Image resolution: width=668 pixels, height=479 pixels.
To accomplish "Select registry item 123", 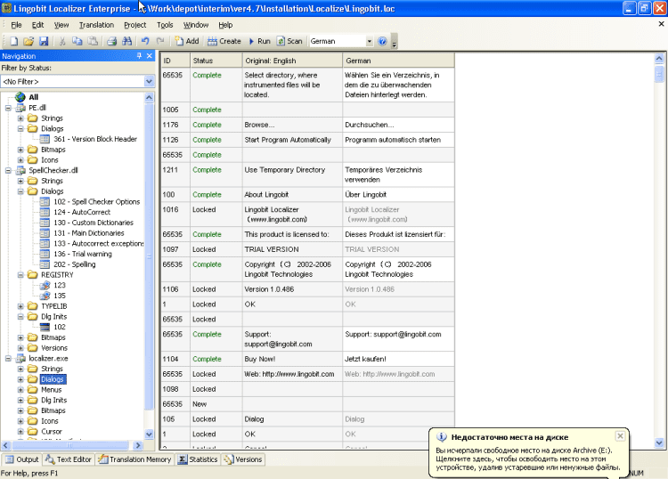I will [53, 285].
